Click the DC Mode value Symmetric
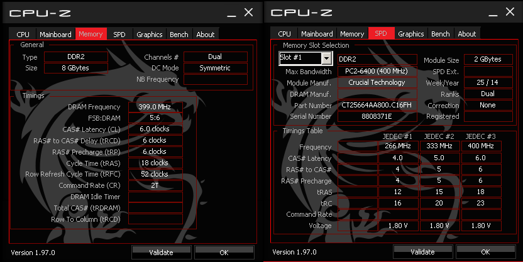The width and height of the screenshot is (523, 262). (216, 68)
